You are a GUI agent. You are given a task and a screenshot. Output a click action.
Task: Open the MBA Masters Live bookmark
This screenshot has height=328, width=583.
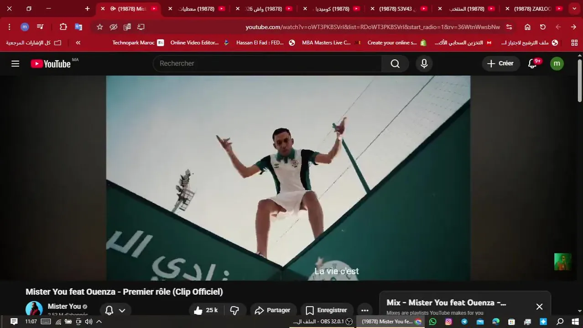point(331,42)
